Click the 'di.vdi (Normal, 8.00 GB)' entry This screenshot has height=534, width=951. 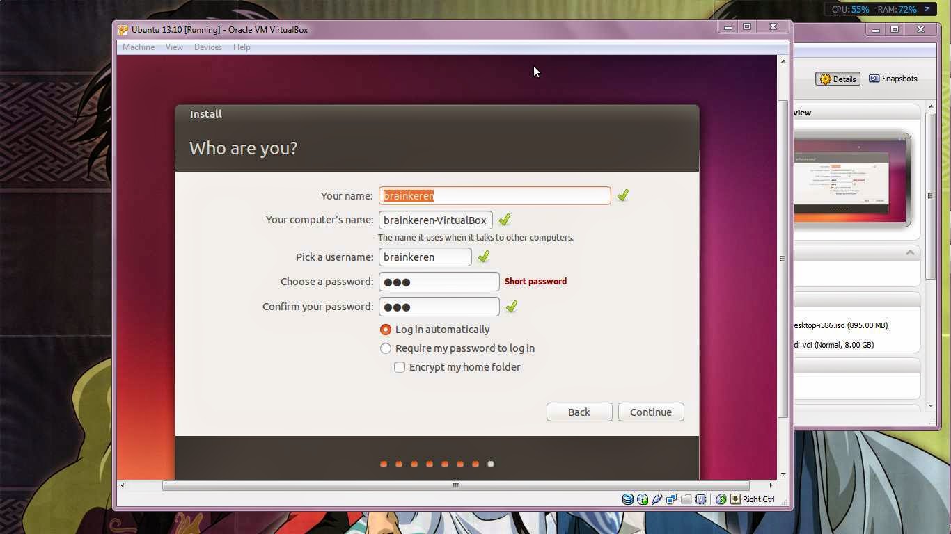[834, 345]
